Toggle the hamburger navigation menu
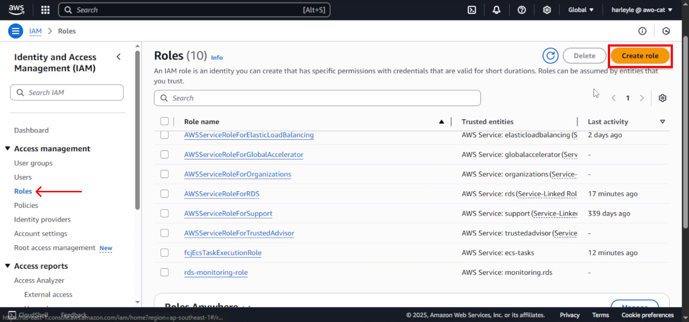Viewport: 689px width, 322px height. [15, 31]
